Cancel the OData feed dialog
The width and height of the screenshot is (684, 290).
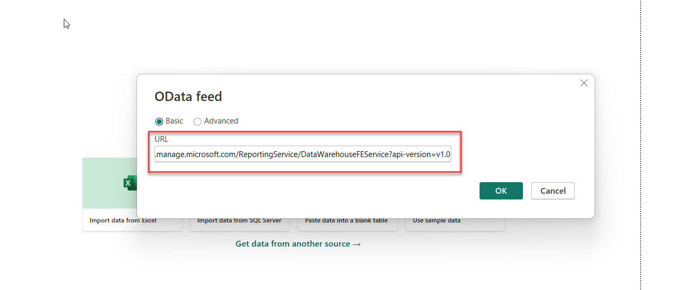point(553,191)
